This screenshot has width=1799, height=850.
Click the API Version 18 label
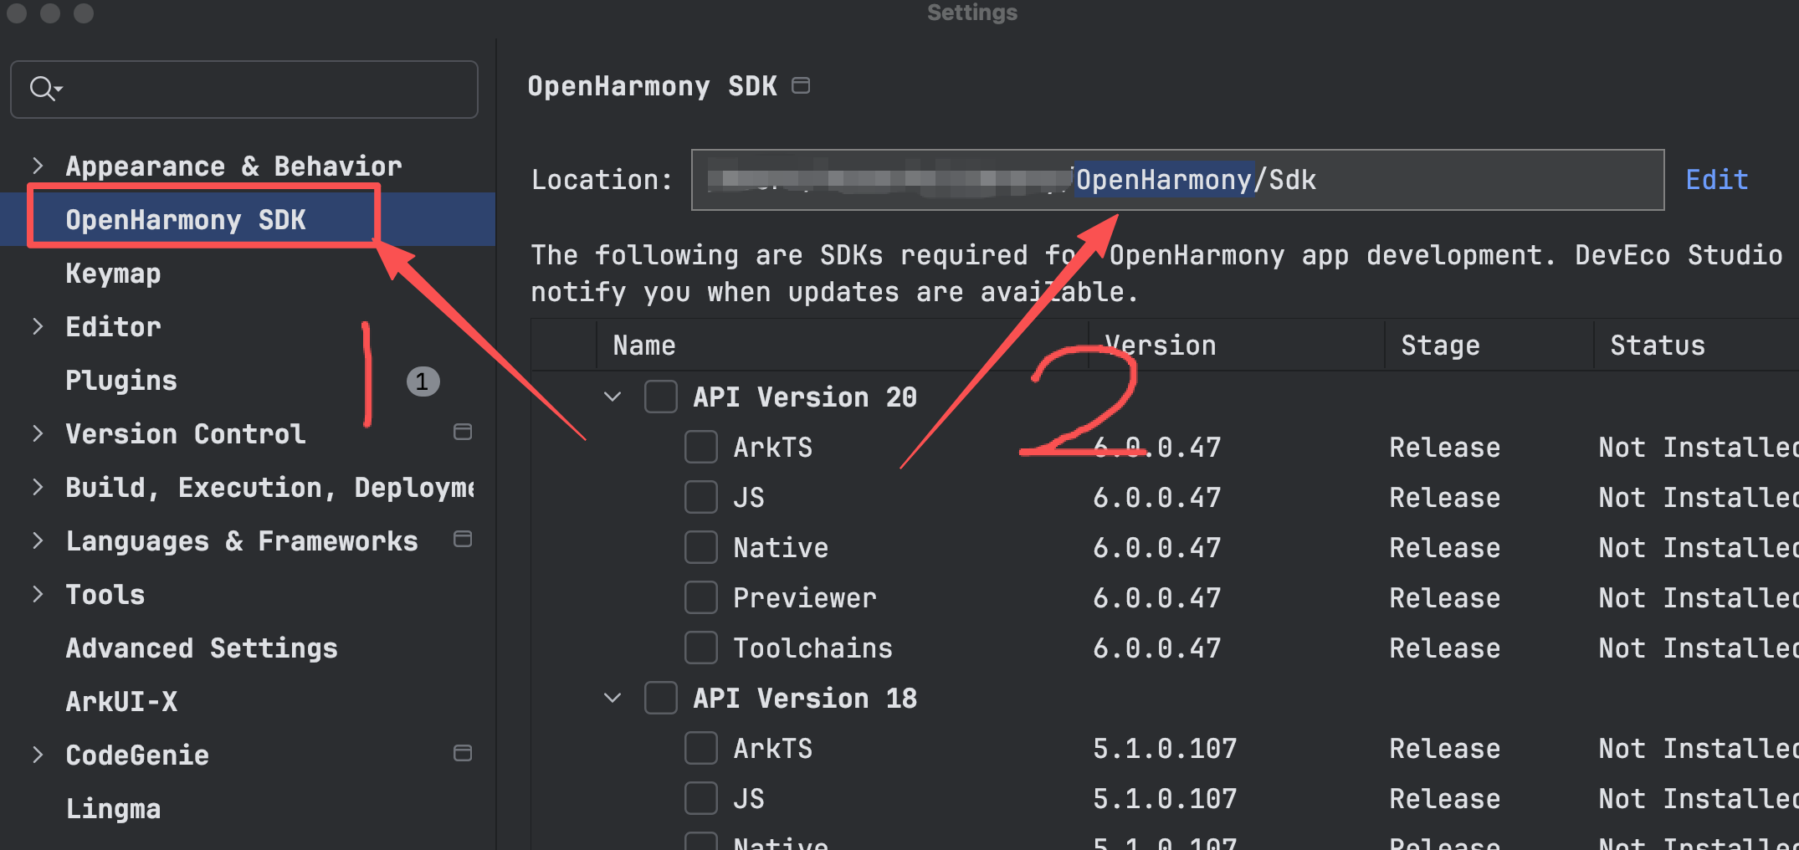click(x=805, y=698)
